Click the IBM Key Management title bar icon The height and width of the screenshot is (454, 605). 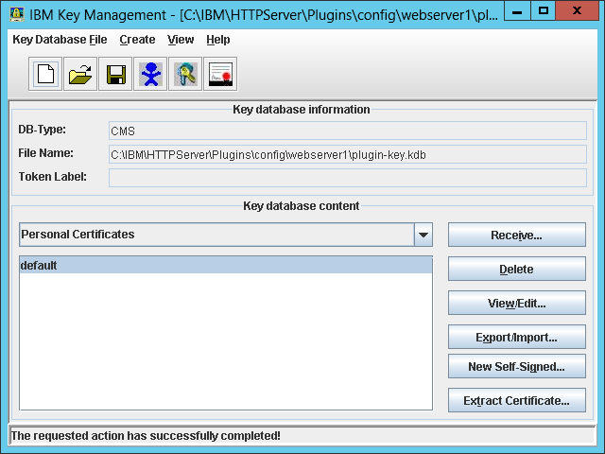pos(16,13)
